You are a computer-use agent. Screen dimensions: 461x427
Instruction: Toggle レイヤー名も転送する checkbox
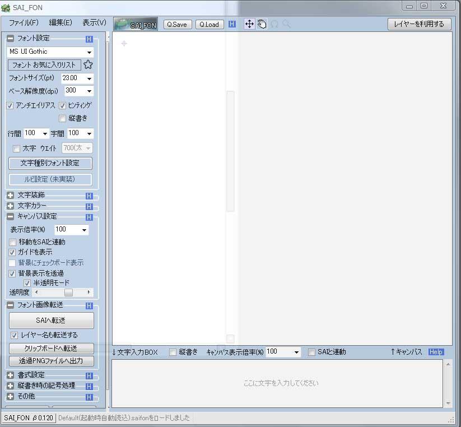[14, 335]
